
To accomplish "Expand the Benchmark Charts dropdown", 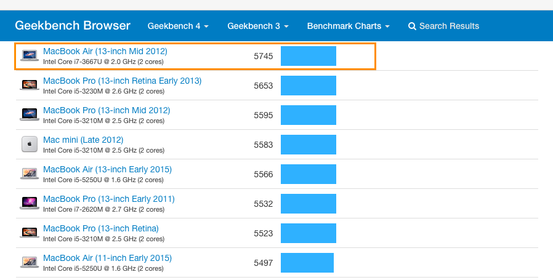I will (348, 26).
